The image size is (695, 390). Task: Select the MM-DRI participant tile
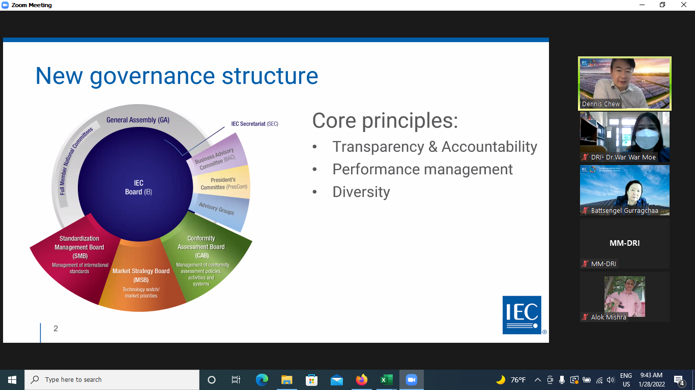pos(625,243)
